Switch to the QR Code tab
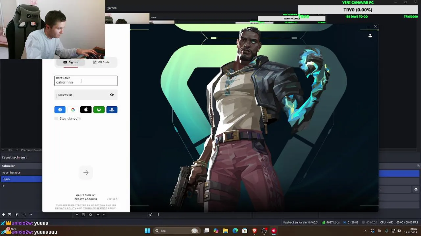The width and height of the screenshot is (421, 236). [101, 62]
